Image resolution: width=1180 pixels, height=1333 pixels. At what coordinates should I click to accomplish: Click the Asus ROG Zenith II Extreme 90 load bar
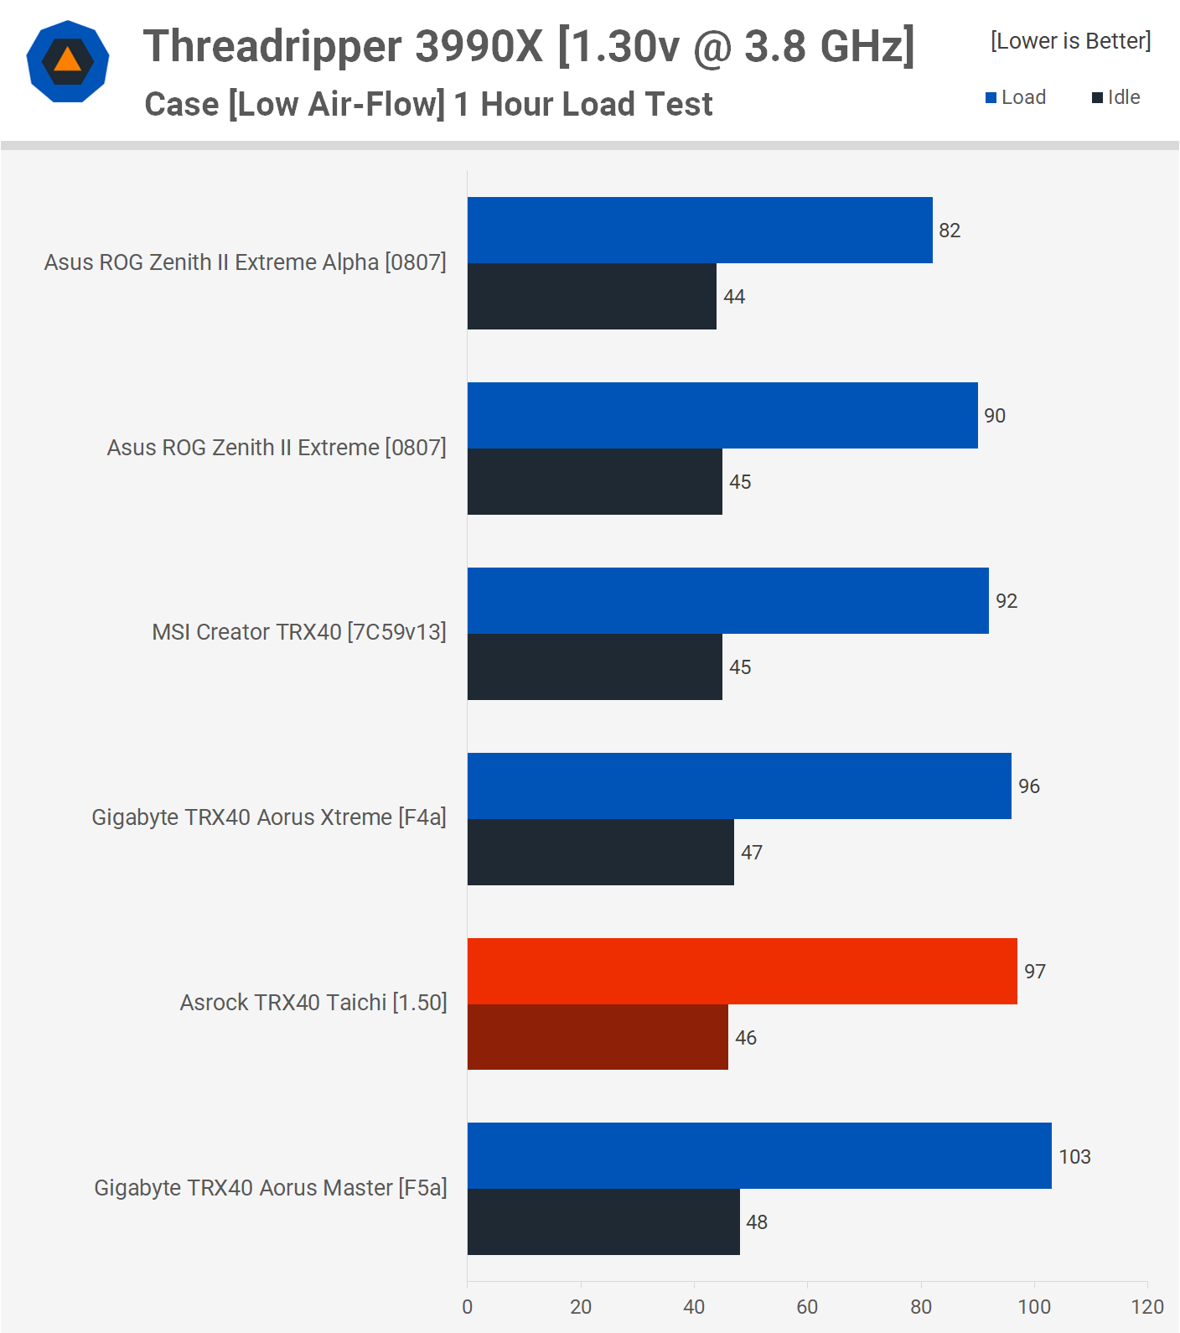[x=722, y=416]
